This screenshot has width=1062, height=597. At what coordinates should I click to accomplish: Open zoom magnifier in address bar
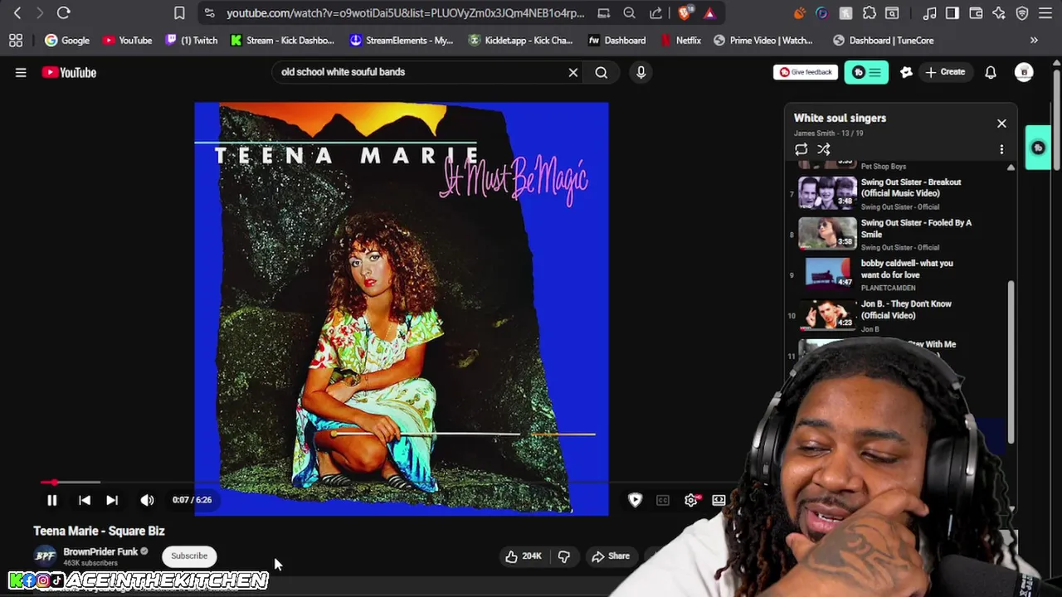pyautogui.click(x=630, y=13)
